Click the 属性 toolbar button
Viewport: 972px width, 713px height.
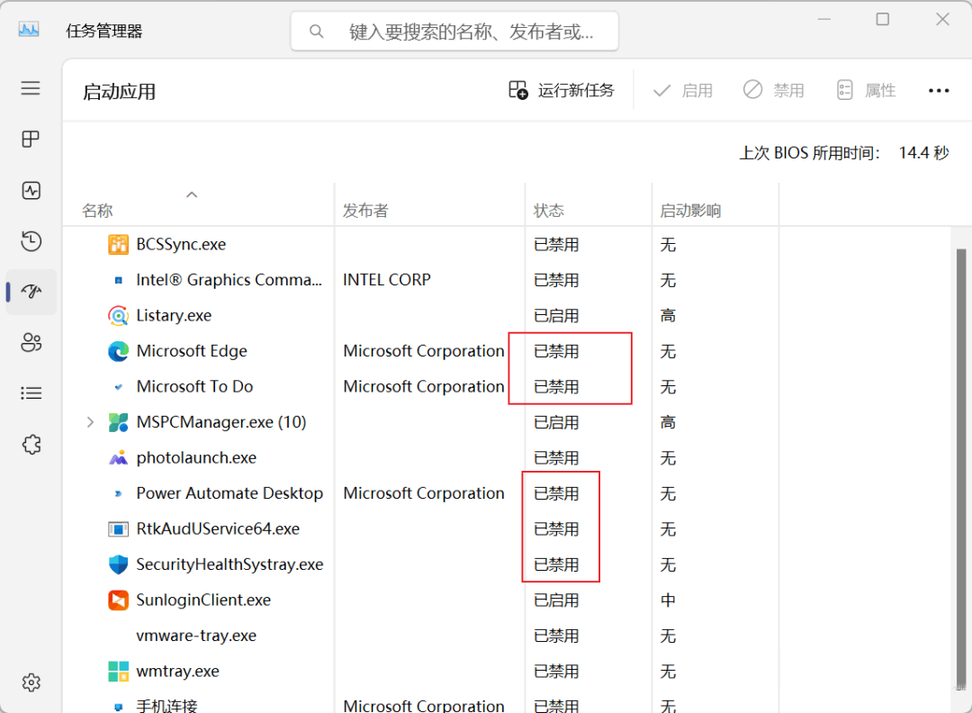coord(866,91)
